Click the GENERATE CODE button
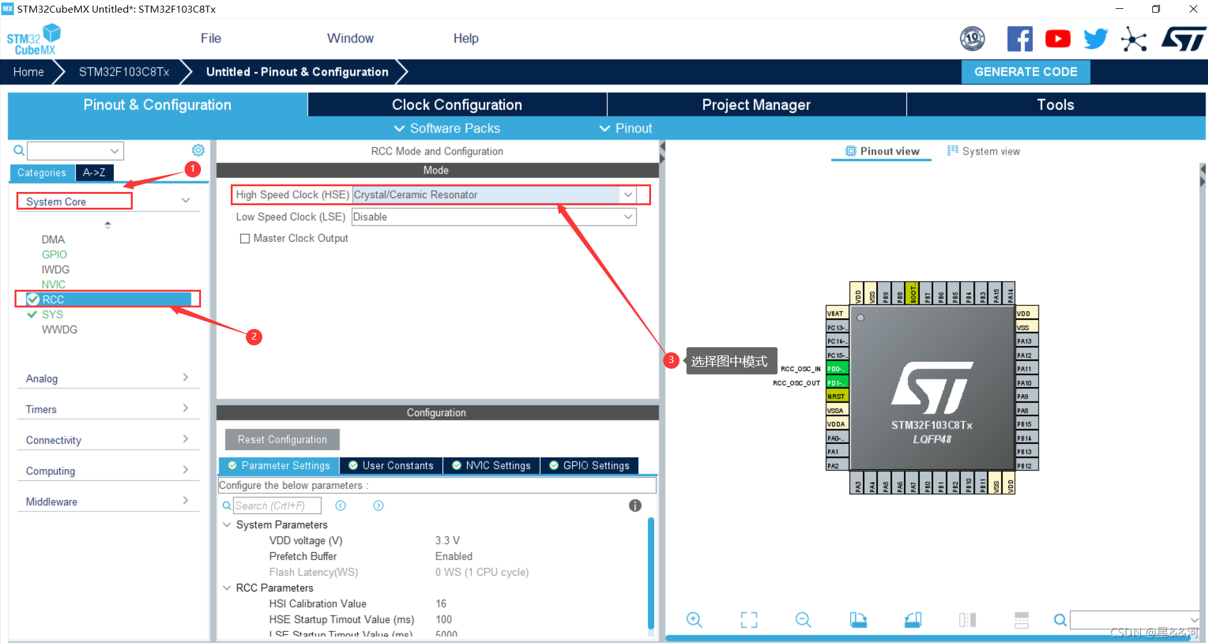This screenshot has width=1208, height=644. click(x=1025, y=71)
